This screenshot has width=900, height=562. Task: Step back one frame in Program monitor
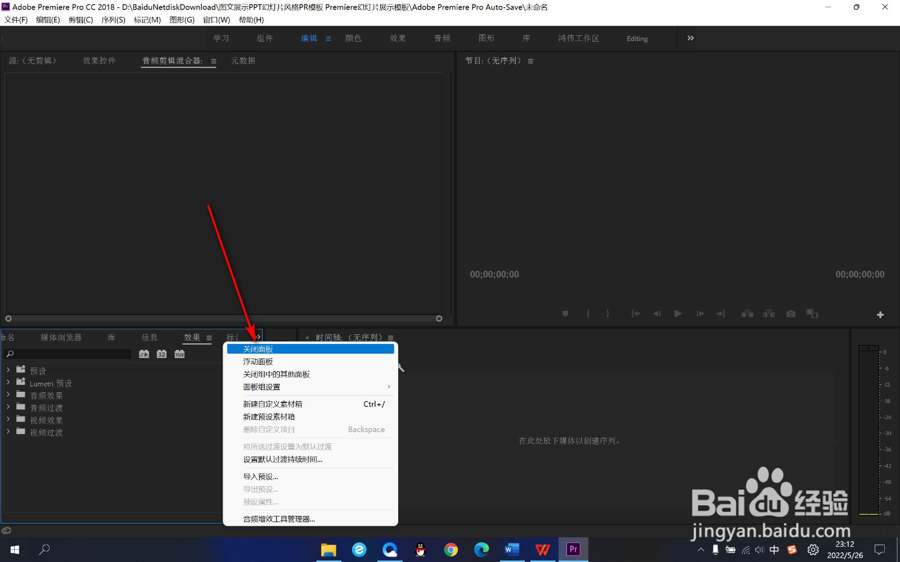coord(656,314)
